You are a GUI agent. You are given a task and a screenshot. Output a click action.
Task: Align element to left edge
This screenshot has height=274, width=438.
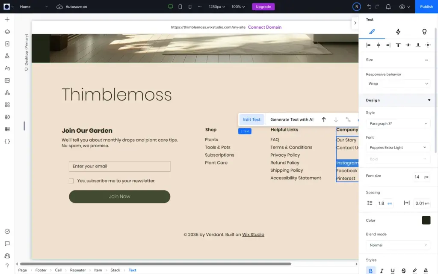[368, 45]
